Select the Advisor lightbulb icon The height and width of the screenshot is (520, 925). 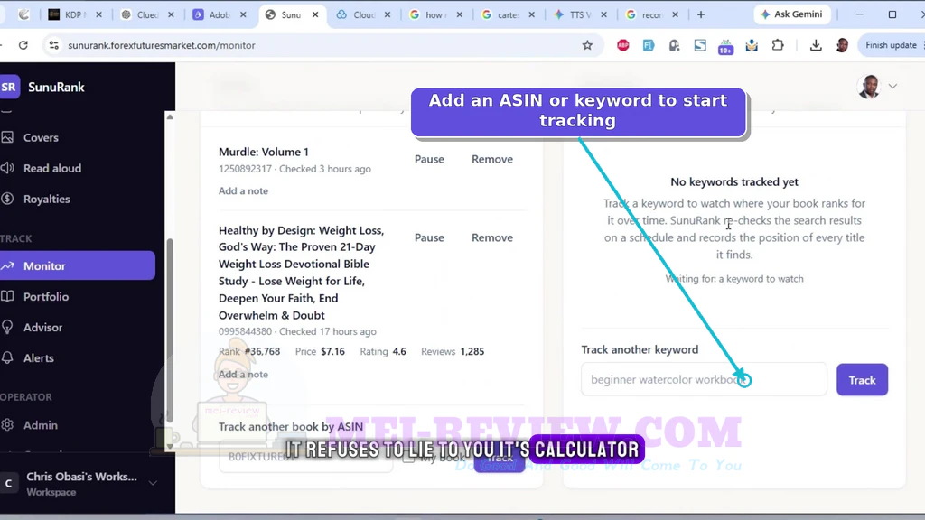tap(7, 327)
